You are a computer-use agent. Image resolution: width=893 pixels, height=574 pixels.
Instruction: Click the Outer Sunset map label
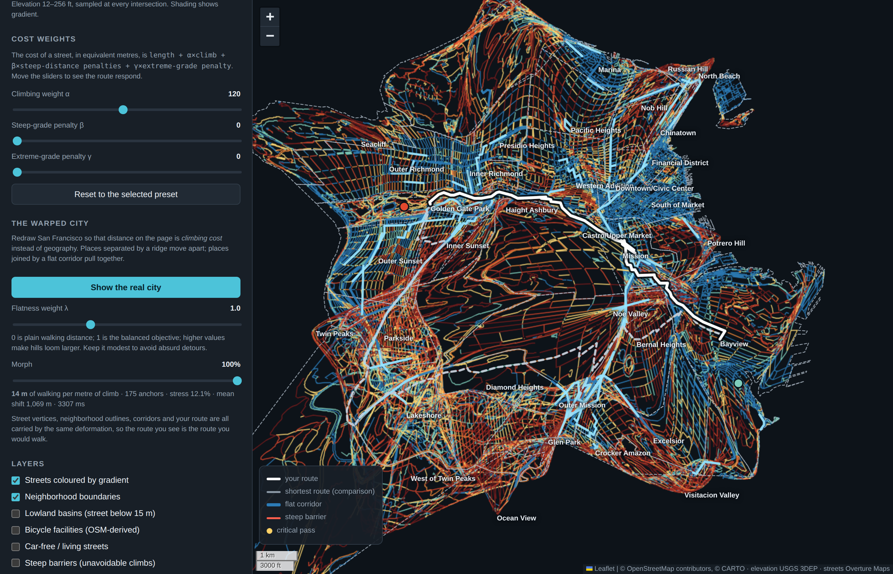(400, 261)
